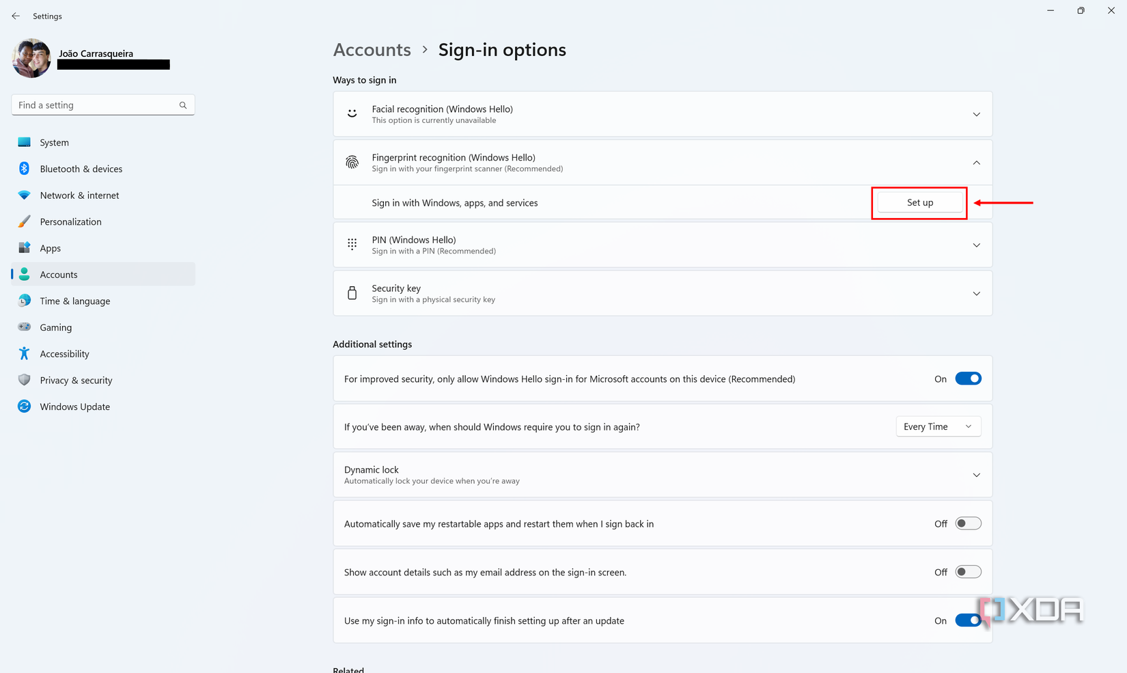
Task: Collapse Fingerprint recognition section chevron
Action: pyautogui.click(x=976, y=163)
